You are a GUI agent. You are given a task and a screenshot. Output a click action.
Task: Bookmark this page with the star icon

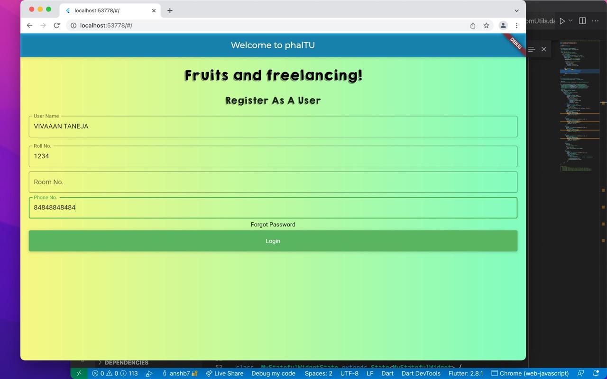pos(486,26)
